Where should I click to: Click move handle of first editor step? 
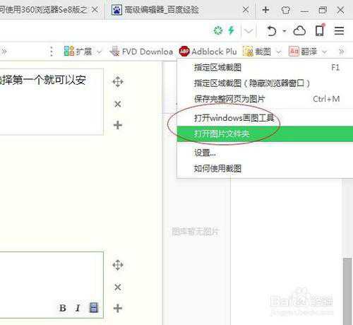pyautogui.click(x=118, y=82)
